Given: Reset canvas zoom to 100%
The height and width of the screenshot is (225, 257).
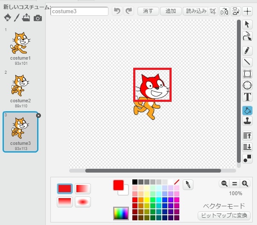Looking at the screenshot, I should coord(234,184).
